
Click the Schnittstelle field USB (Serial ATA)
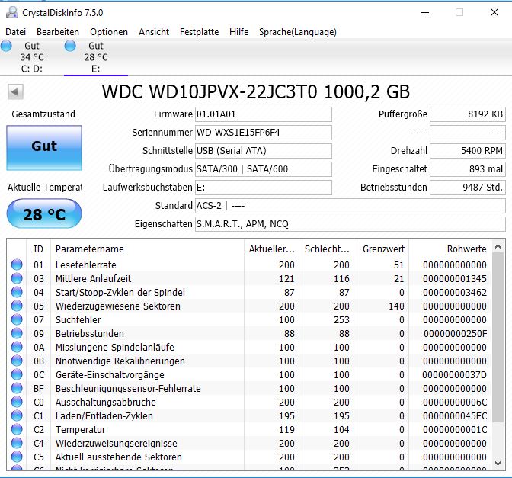pyautogui.click(x=264, y=151)
